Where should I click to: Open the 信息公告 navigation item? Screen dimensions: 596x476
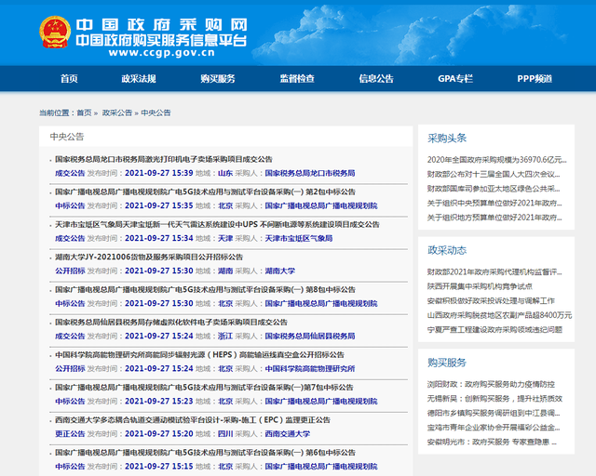pyautogui.click(x=376, y=79)
